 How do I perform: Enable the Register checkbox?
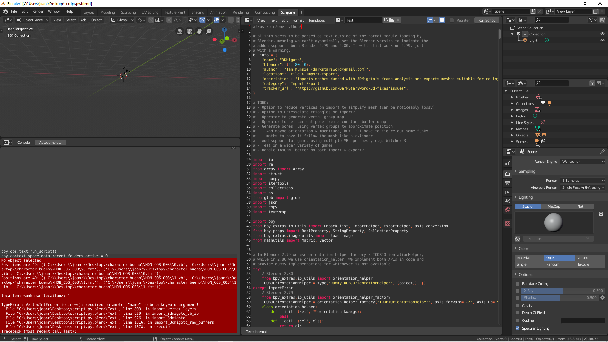point(452,20)
